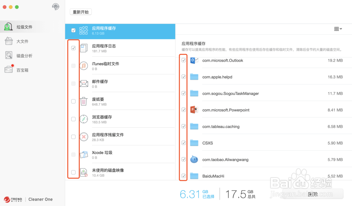352x206 pixels.
Task: Uncheck com.microsoft.Powerpoint checkbox
Action: [x=184, y=110]
